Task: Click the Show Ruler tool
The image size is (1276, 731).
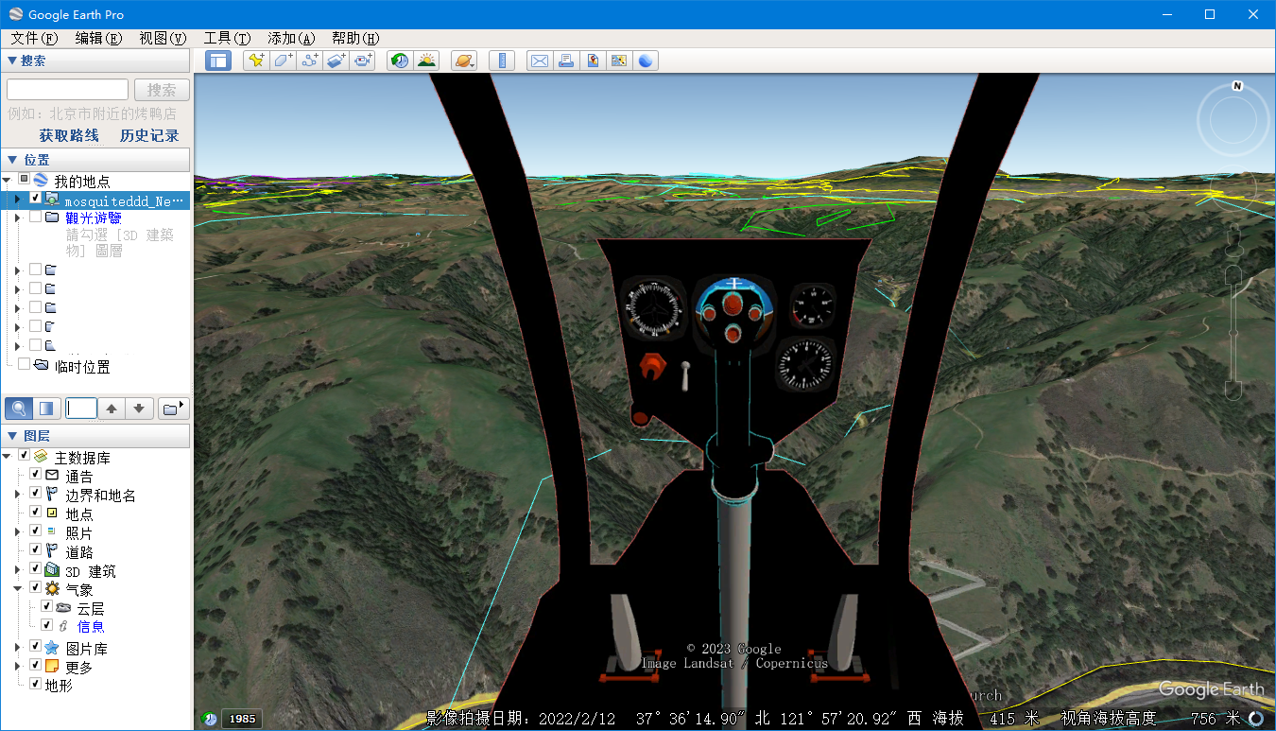Action: 503,61
